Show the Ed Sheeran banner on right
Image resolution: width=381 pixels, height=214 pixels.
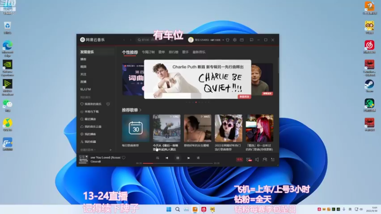click(x=262, y=79)
